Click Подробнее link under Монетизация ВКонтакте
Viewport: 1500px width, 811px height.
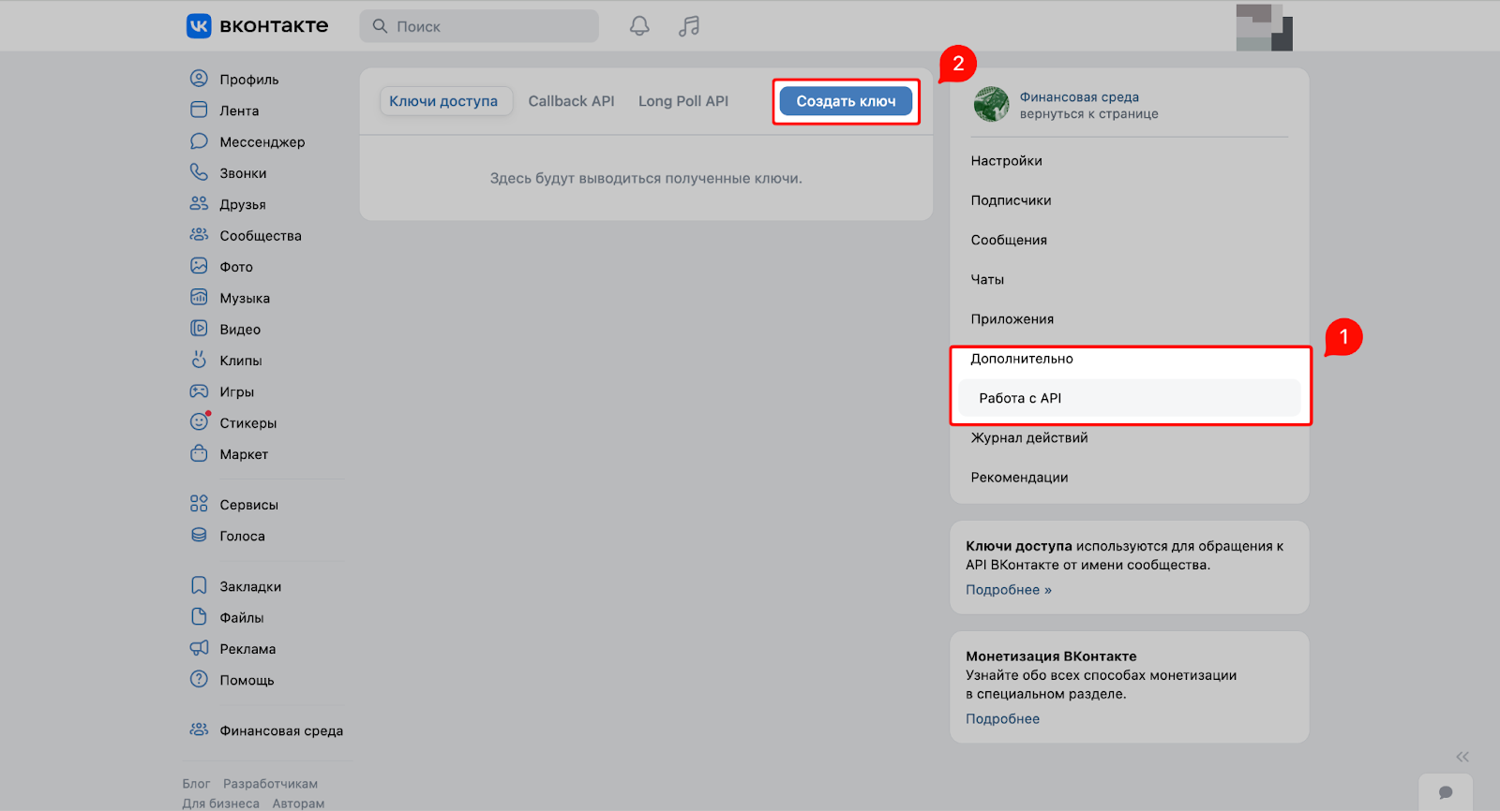pyautogui.click(x=1003, y=719)
